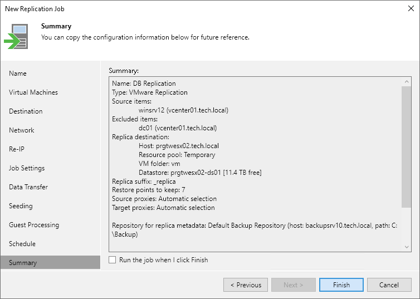
Task: Click the Summary step in sidebar
Action: pos(23,263)
